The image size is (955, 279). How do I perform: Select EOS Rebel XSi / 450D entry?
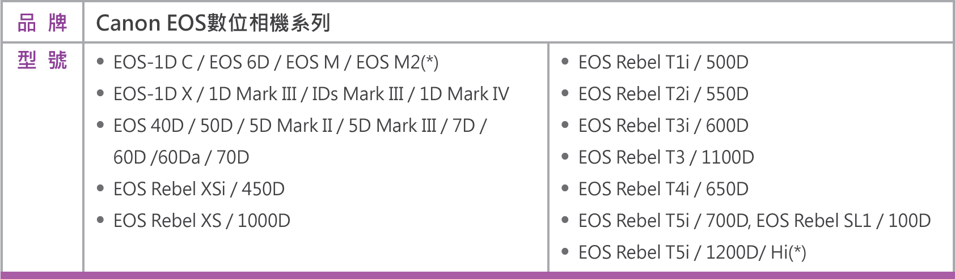[x=199, y=189]
